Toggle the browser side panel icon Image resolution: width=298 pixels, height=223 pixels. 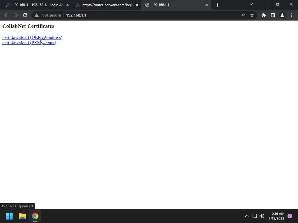[273, 15]
